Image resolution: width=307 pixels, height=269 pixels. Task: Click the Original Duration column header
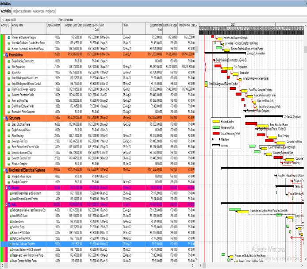click(53, 28)
